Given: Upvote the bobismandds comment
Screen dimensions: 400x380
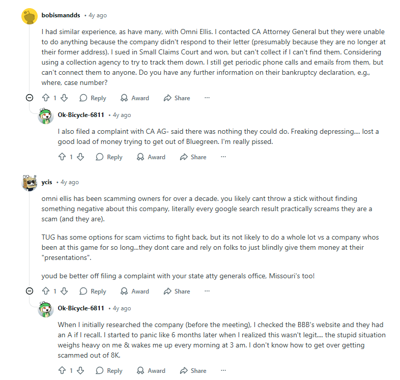Looking at the screenshot, I should point(46,98).
